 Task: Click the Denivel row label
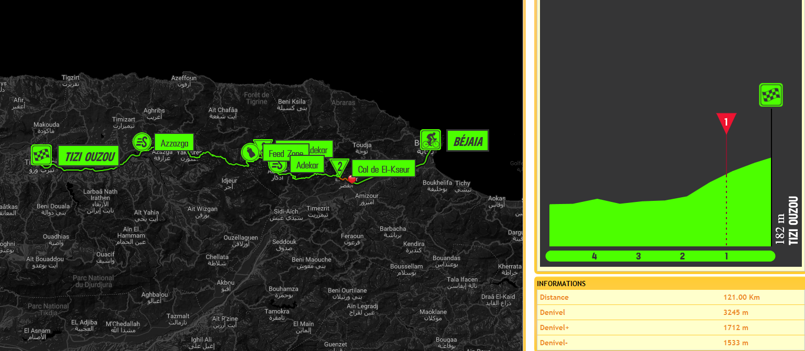pos(552,312)
